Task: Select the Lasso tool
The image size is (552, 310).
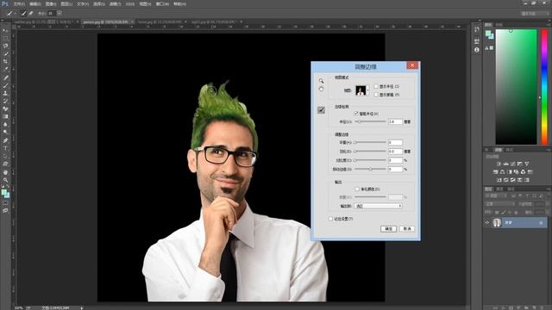Action: 5,46
